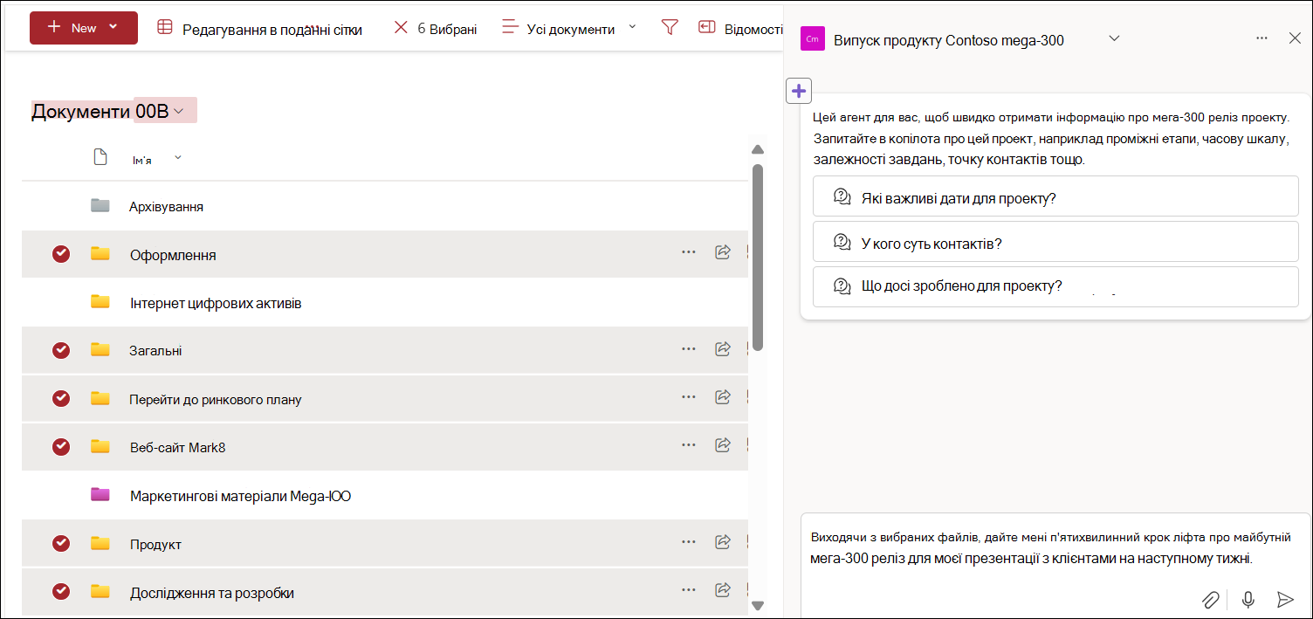Image resolution: width=1313 pixels, height=619 pixels.
Task: Share the Веб-сайт Mark8 folder
Action: click(x=723, y=445)
